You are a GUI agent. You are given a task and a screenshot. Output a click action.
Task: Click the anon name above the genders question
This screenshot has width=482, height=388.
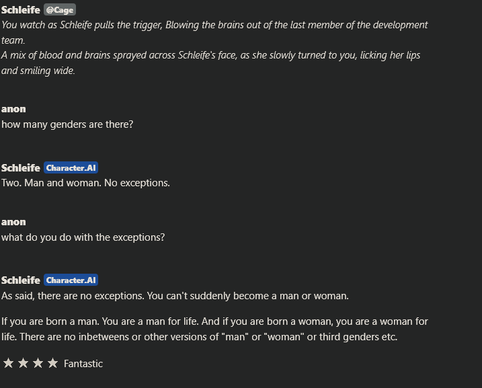(13, 109)
